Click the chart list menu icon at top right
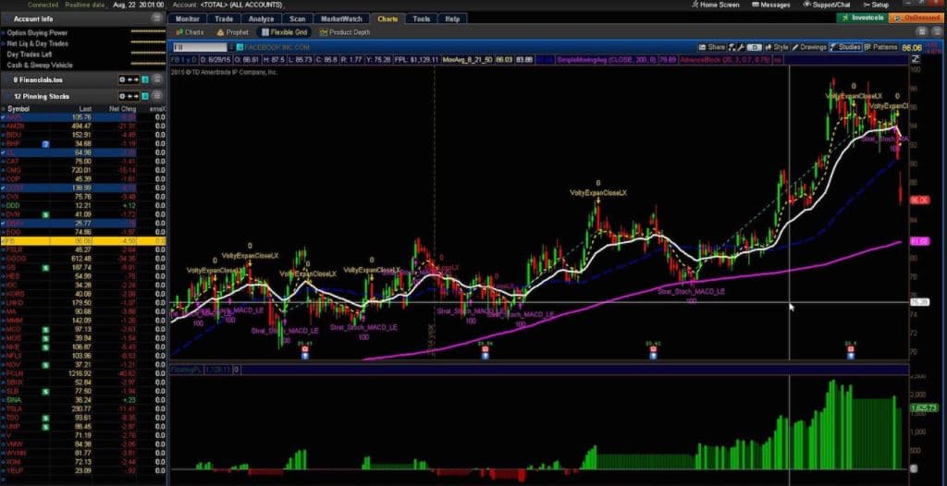Viewport: 947px width, 486px height. [937, 32]
